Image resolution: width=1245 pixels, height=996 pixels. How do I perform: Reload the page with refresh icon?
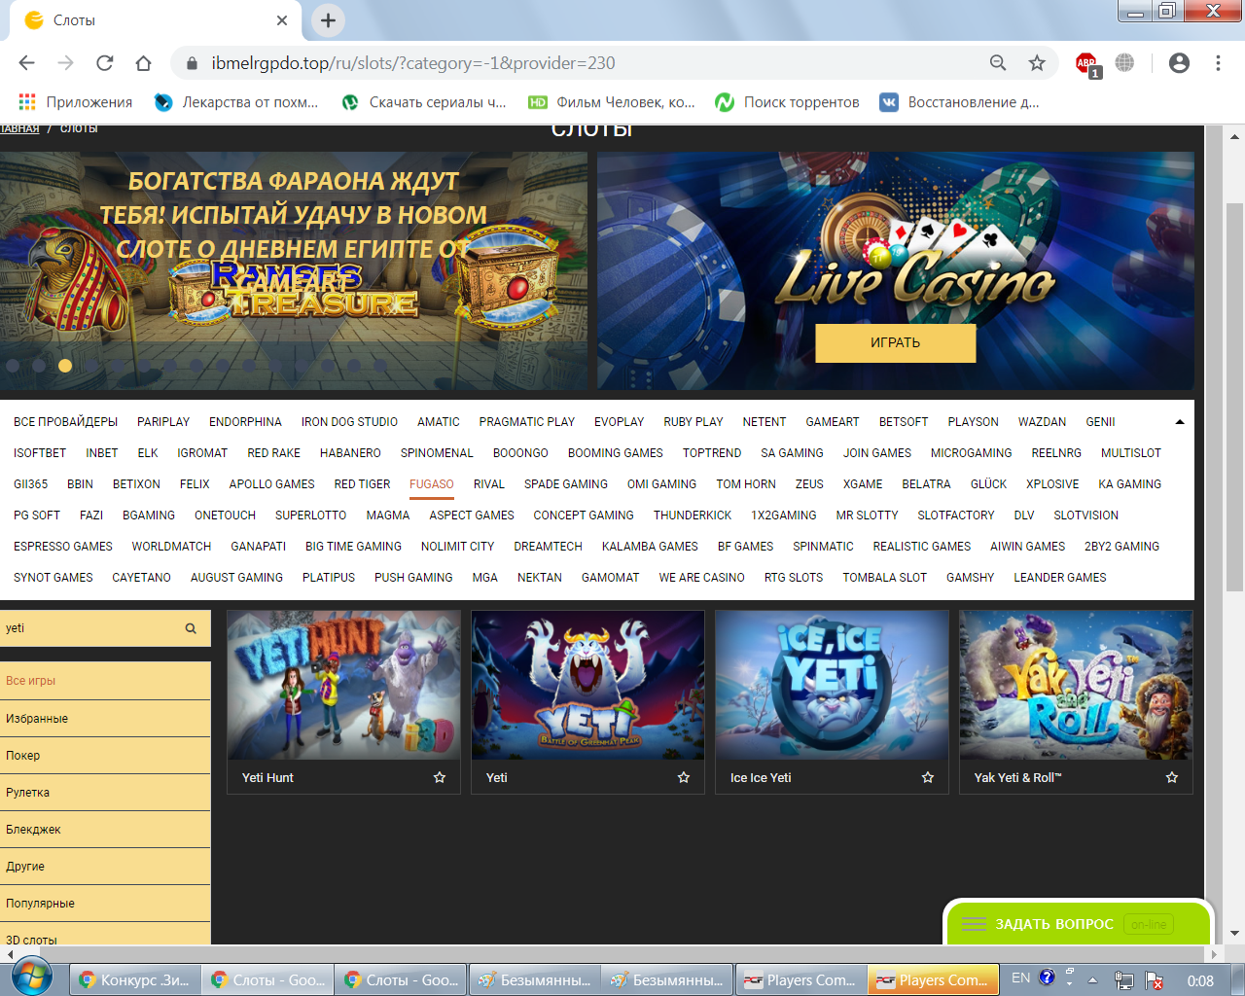pos(104,63)
